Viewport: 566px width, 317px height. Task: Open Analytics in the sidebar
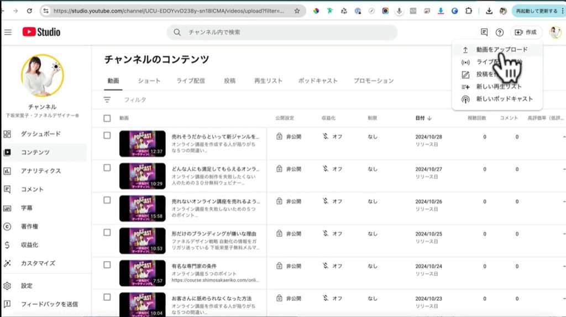41,171
